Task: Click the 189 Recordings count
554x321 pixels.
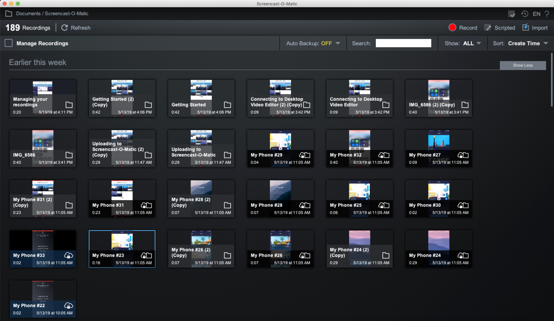Action: (28, 28)
